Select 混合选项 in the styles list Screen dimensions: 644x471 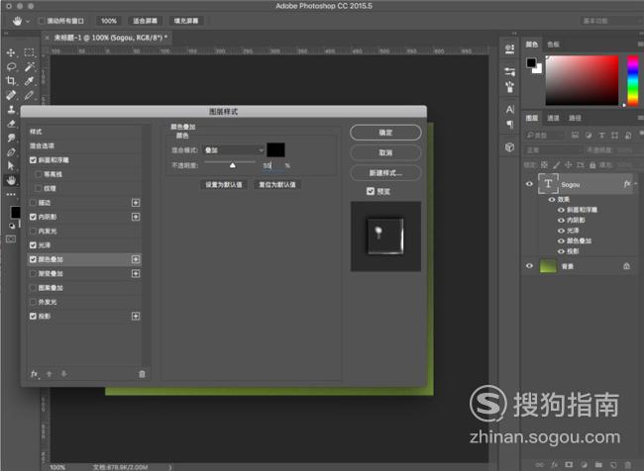click(x=42, y=145)
